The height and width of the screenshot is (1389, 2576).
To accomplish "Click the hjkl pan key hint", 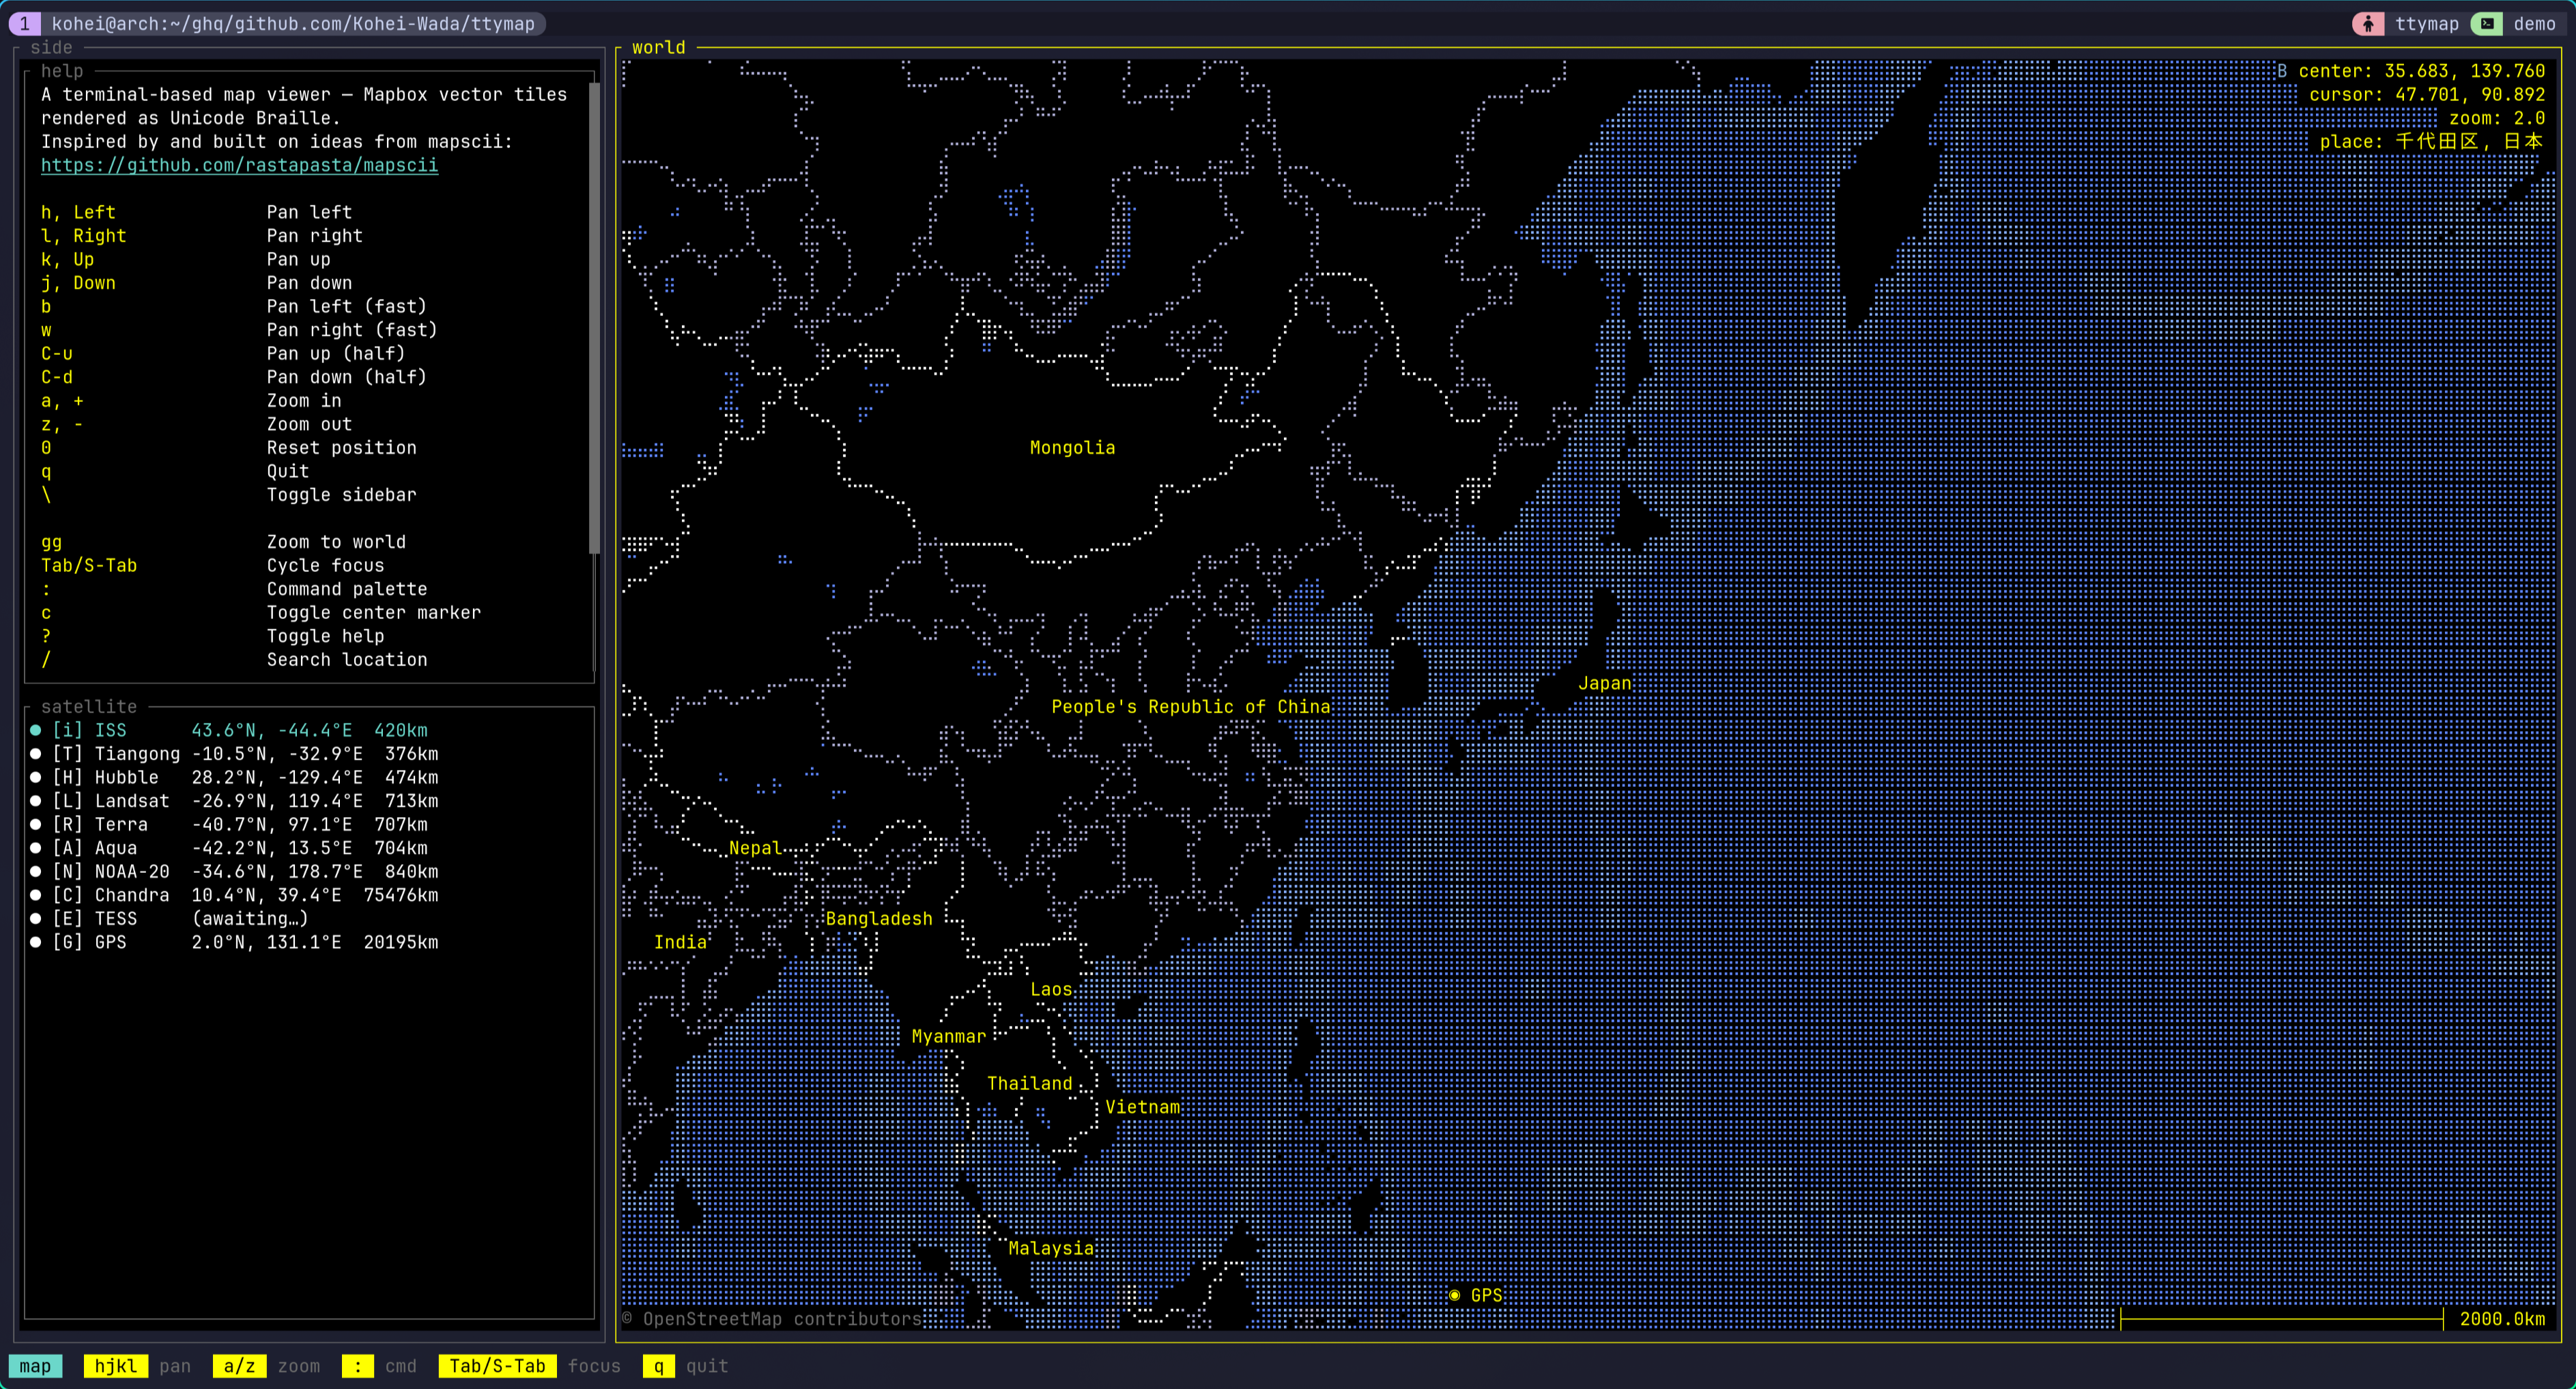I will coord(116,1366).
